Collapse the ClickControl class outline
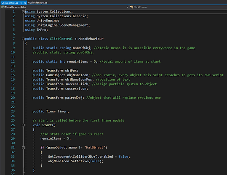 23,39
